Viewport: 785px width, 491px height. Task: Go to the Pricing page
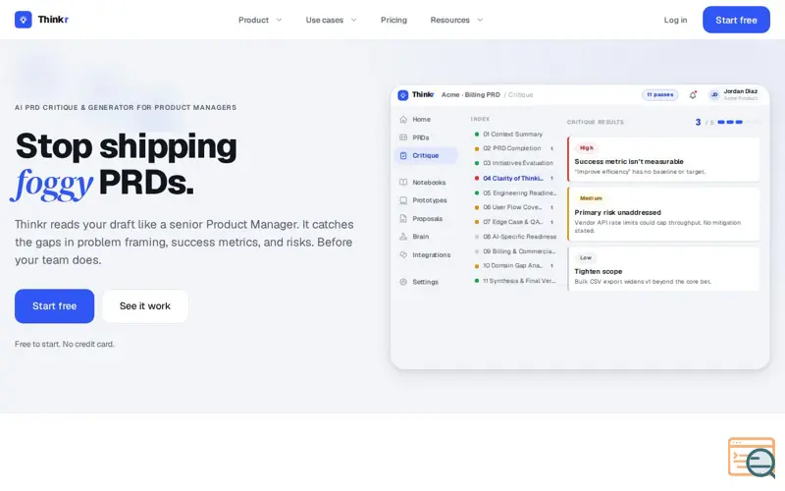393,20
